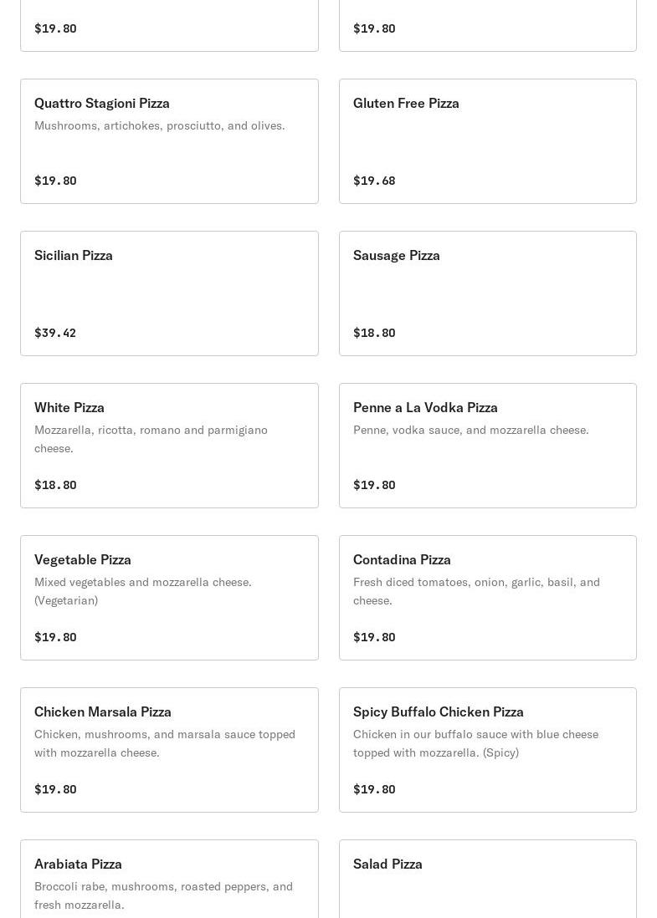Click White Pizza's mozzarella ricotta description
The image size is (657, 918).
coord(151,439)
